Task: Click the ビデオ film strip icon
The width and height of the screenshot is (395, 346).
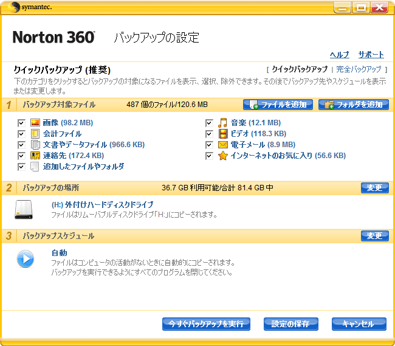Action: click(223, 134)
